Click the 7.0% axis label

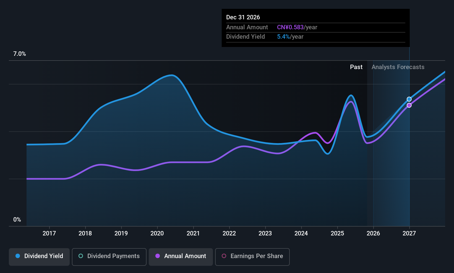19,54
